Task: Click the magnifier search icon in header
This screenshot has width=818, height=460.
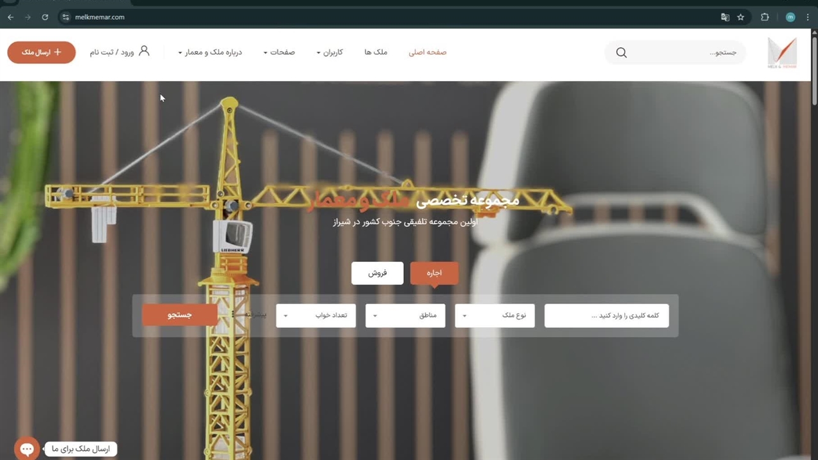Action: (621, 52)
